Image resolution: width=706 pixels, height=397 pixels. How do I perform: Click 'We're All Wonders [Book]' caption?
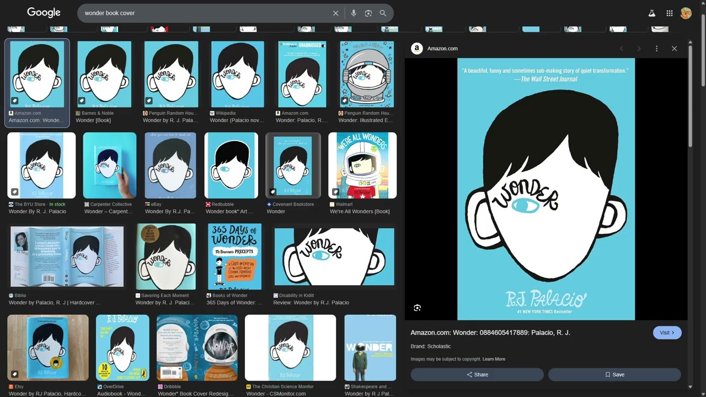360,211
